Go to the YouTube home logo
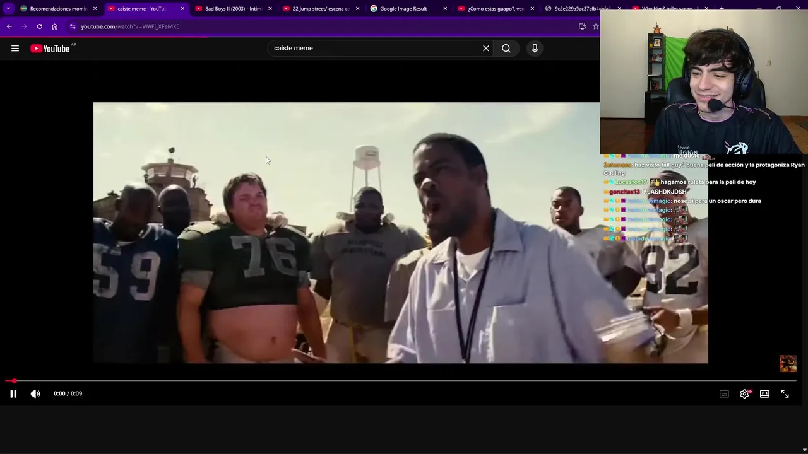The image size is (808, 454). (50, 49)
